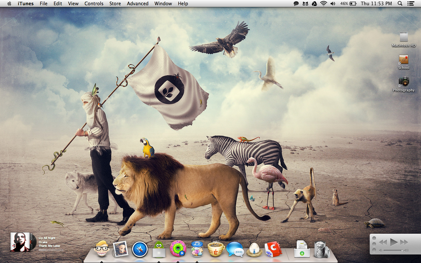Open the green bird laptop Dock icon
Image resolution: width=421 pixels, height=263 pixels.
tap(159, 249)
